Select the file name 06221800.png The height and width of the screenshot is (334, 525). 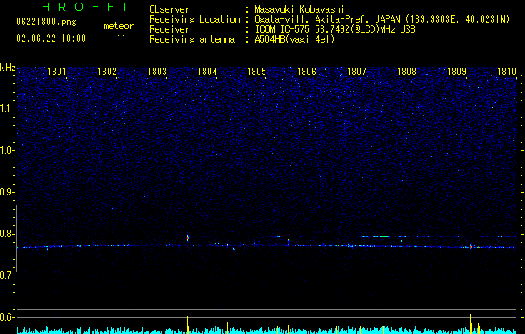[46, 22]
